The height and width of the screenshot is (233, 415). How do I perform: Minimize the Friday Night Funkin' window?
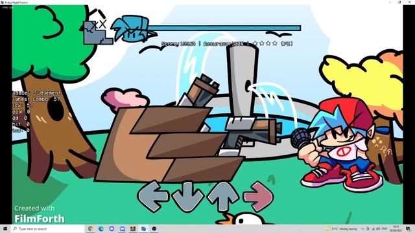click(x=390, y=2)
